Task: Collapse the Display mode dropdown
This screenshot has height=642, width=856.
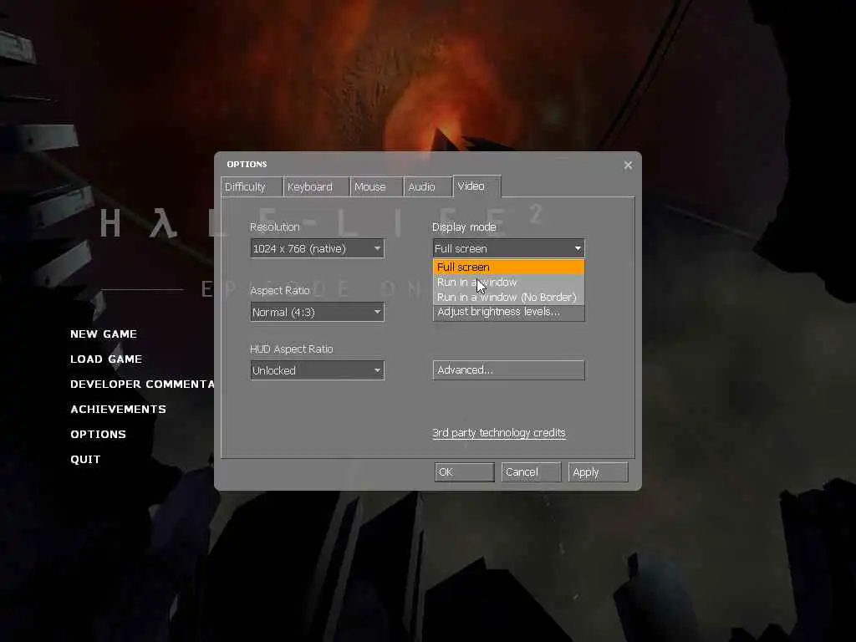Action: click(x=508, y=248)
